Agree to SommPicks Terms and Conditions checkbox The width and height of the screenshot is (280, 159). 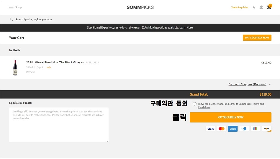(x=195, y=104)
